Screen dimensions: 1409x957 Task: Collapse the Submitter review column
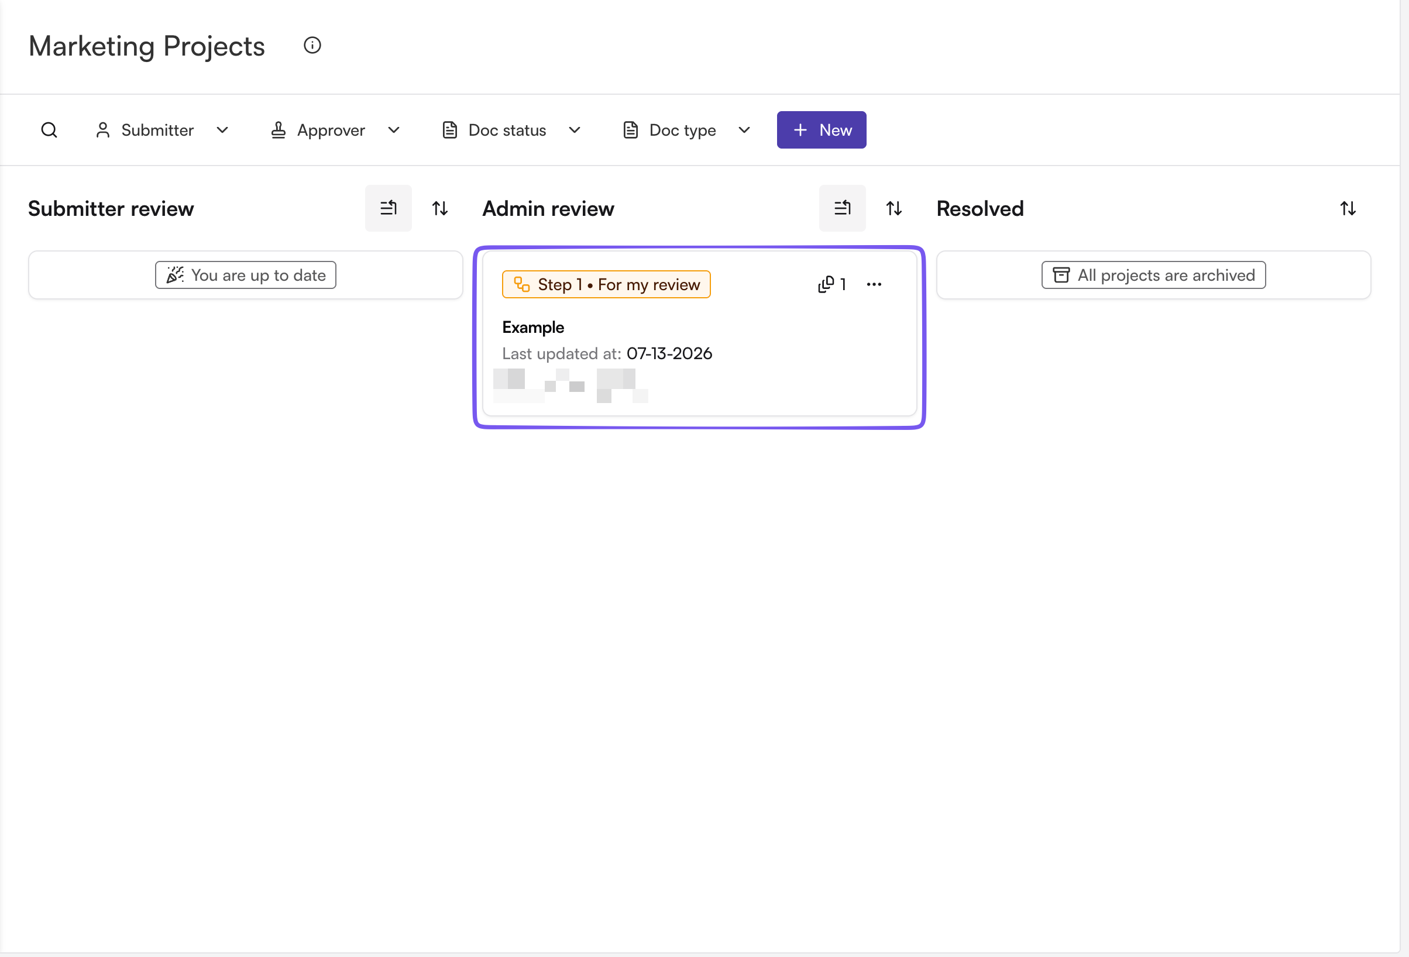[x=388, y=208]
